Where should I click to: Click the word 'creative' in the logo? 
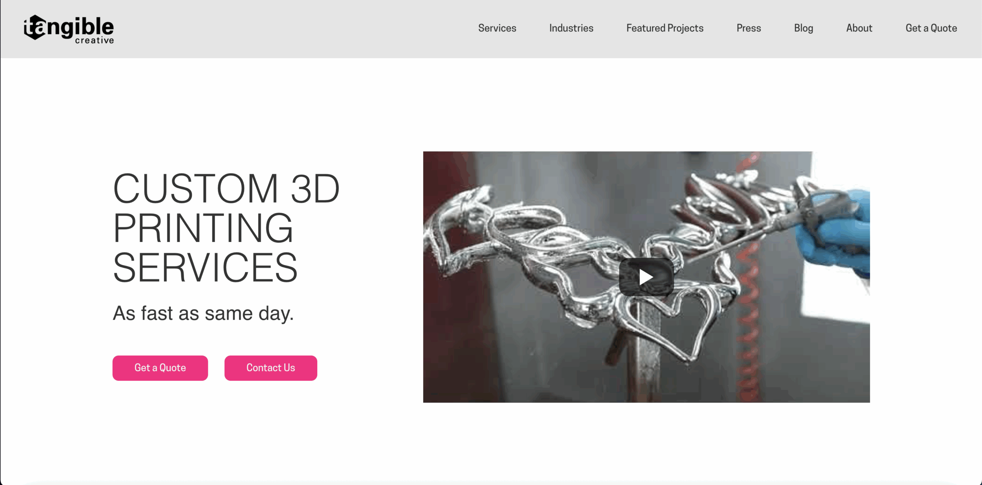(x=94, y=40)
